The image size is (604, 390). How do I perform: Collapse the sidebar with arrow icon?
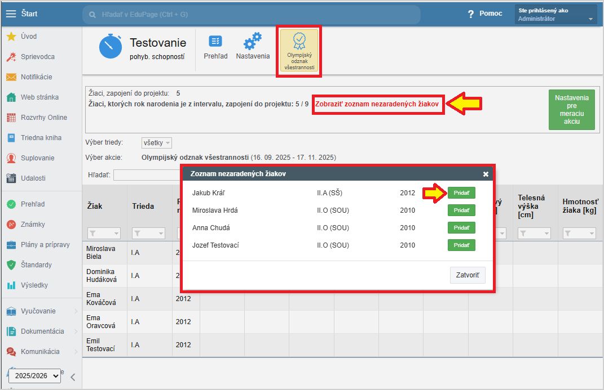[x=73, y=377]
